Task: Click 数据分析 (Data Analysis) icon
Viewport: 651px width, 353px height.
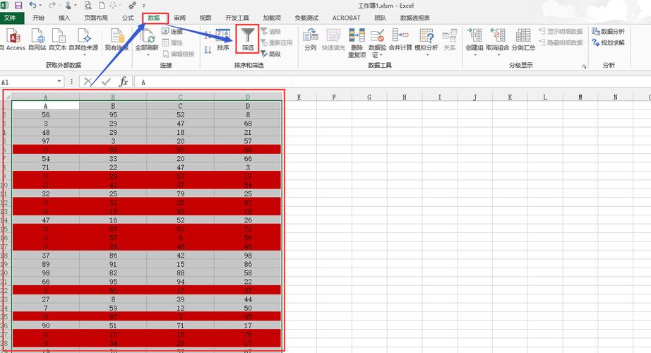Action: click(596, 31)
